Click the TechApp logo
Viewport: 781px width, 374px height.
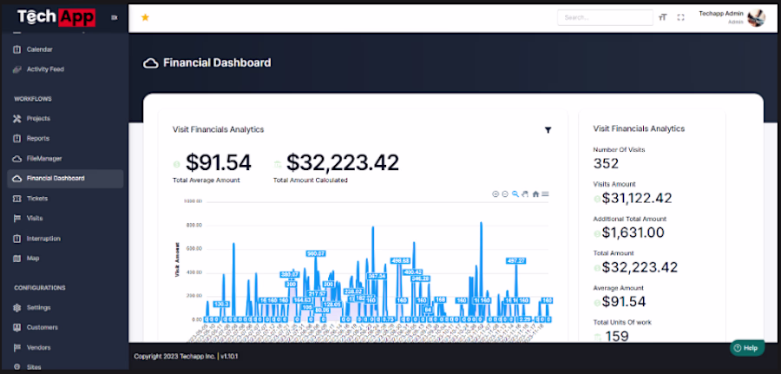coord(56,17)
